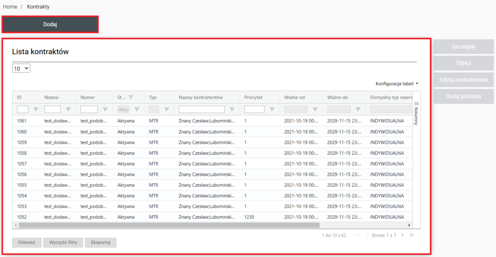Screen dimensions: 496x257
Task: Click the Priorytet column filter icon
Action: [x=272, y=109]
